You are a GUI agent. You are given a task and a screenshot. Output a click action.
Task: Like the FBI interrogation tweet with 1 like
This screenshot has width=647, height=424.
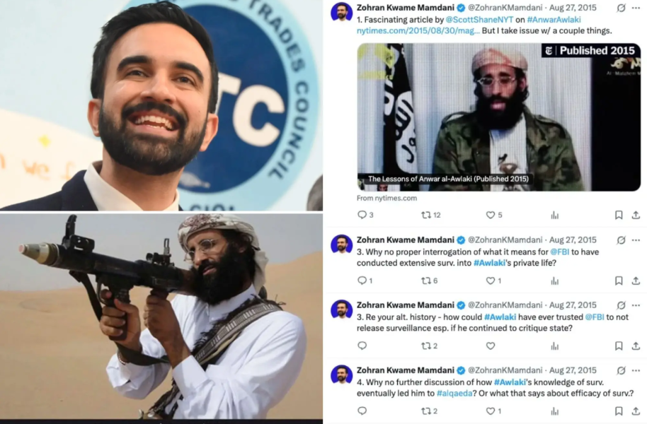493,281
